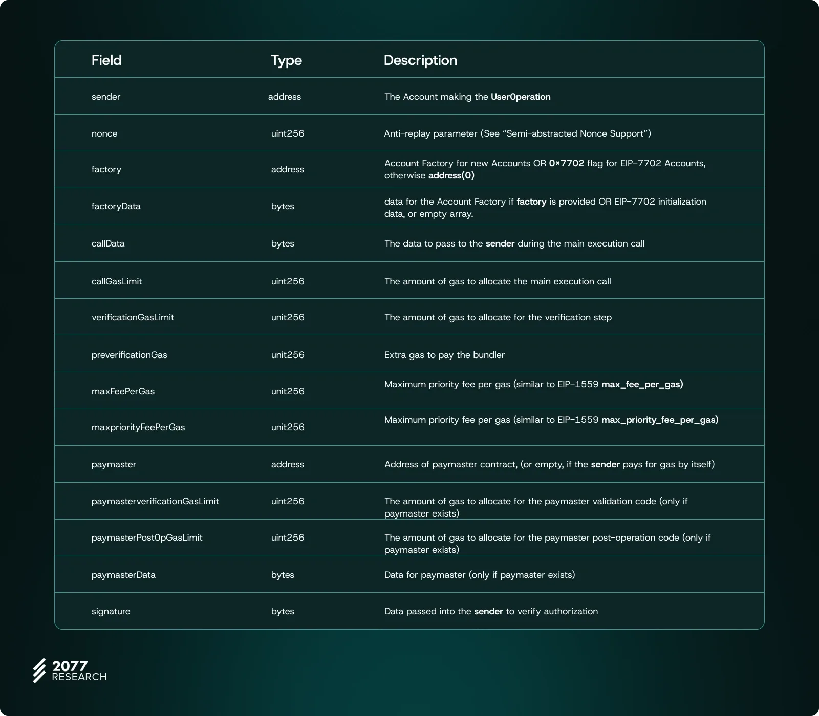Click the callData field name

coord(108,243)
